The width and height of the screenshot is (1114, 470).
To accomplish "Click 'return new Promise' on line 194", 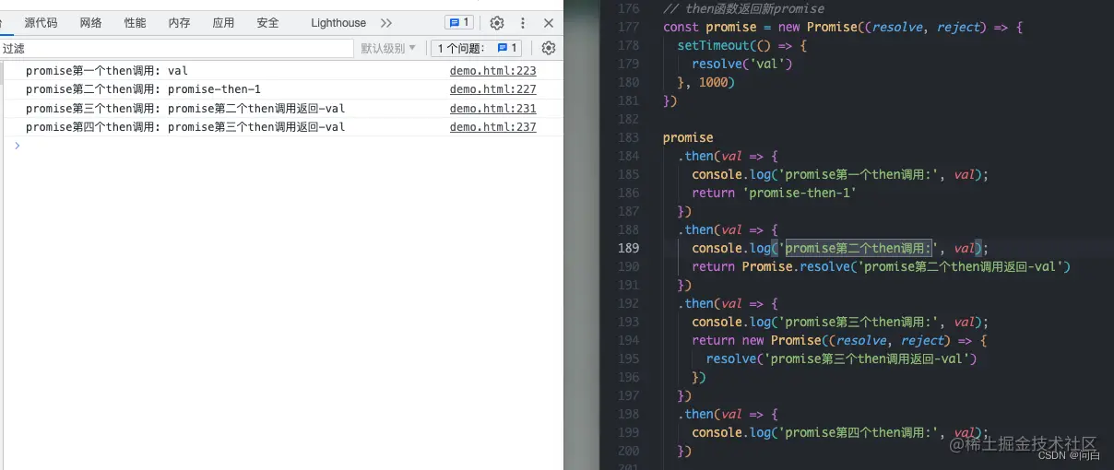I will point(756,340).
